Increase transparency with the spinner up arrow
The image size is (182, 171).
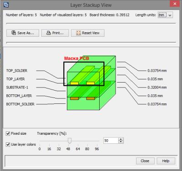pos(121,139)
